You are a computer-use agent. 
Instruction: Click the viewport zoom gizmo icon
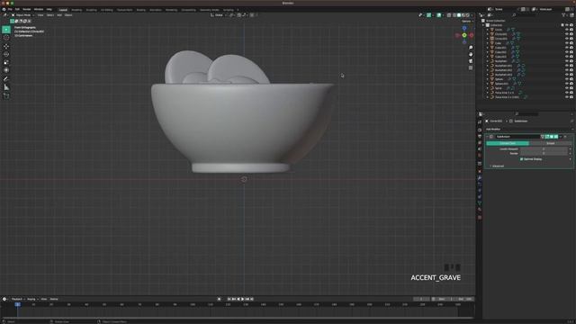(x=471, y=48)
